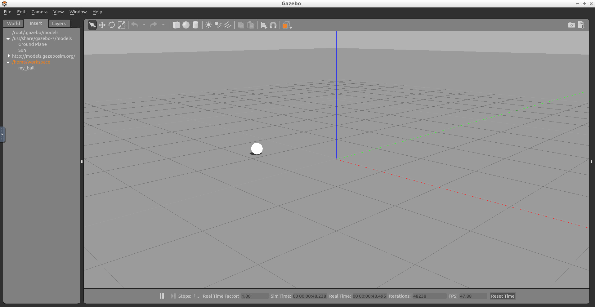This screenshot has height=307, width=595.
Task: Open the View menu
Action: click(58, 12)
